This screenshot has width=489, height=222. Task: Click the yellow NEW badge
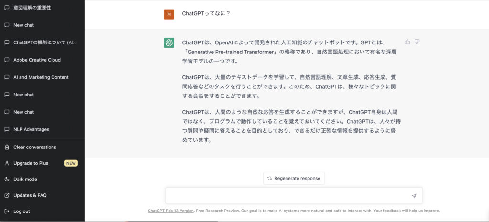(x=71, y=163)
